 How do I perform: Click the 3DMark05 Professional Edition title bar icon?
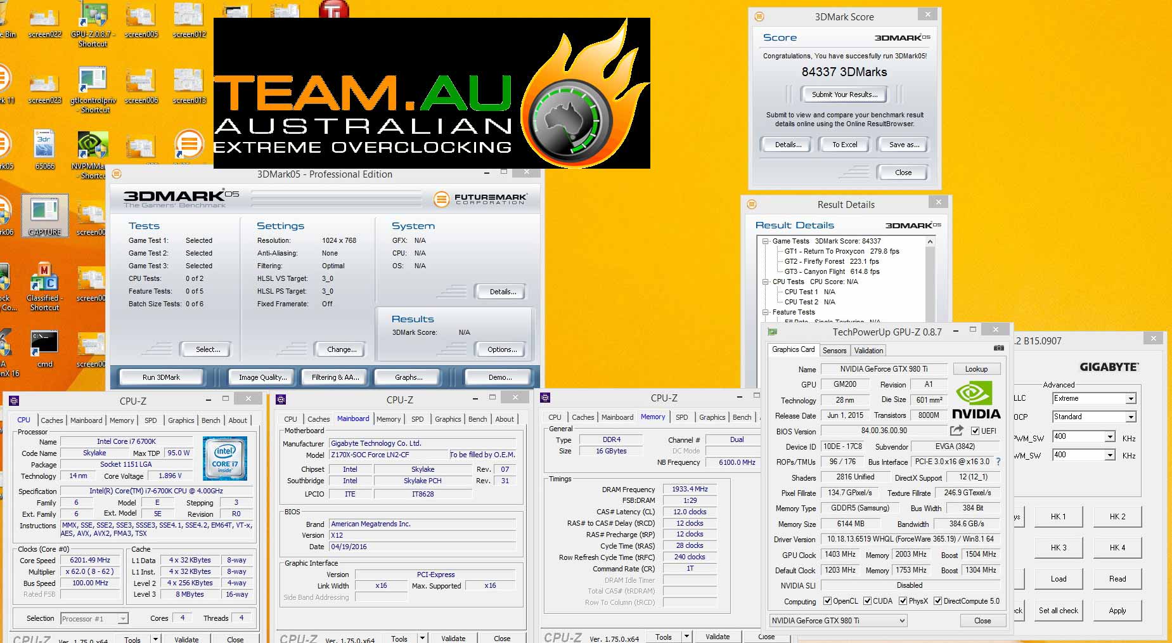click(x=117, y=174)
